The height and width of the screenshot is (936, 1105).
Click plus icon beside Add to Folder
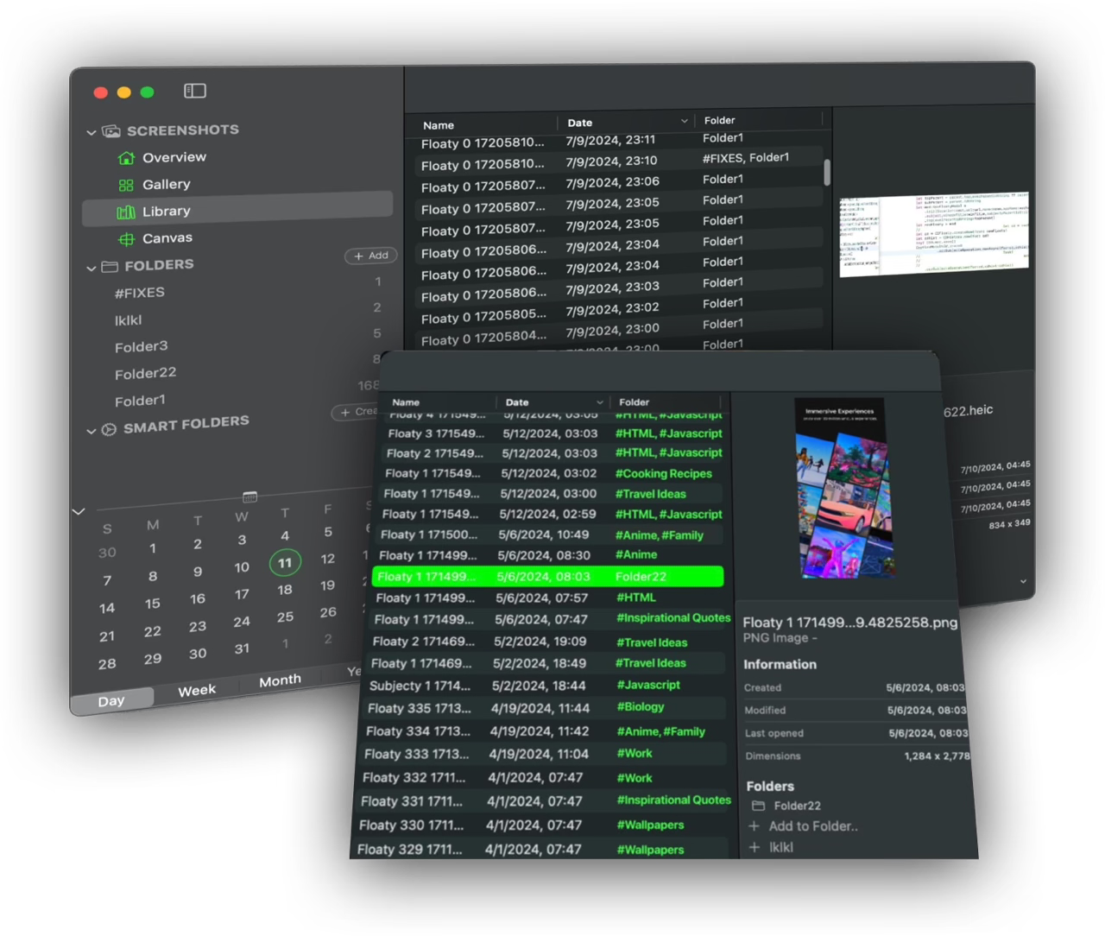(x=754, y=826)
